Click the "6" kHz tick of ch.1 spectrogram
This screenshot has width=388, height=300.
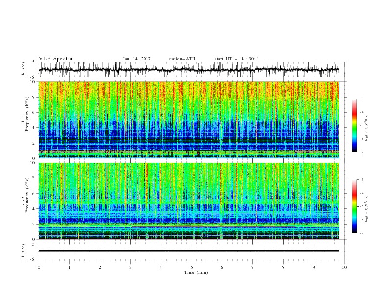(x=34, y=112)
